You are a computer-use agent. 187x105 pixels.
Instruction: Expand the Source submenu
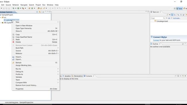pos(36,51)
